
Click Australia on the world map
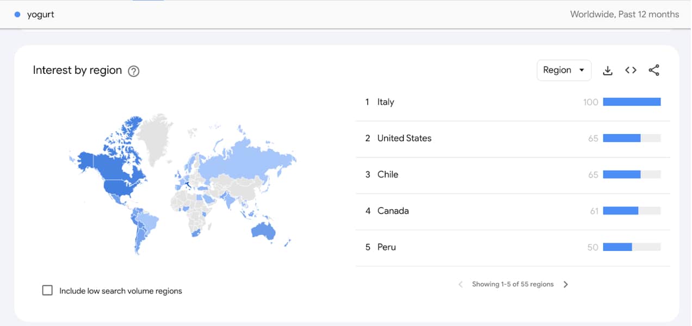(x=263, y=231)
